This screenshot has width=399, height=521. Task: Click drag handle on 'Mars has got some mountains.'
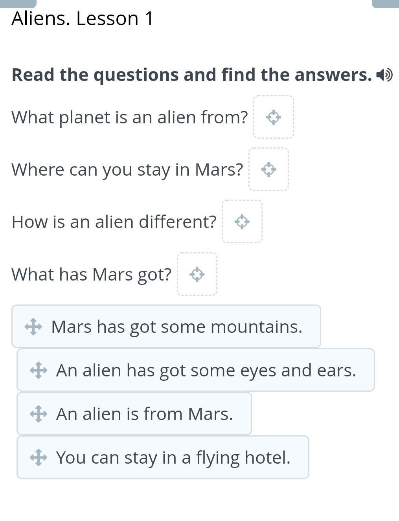click(33, 327)
